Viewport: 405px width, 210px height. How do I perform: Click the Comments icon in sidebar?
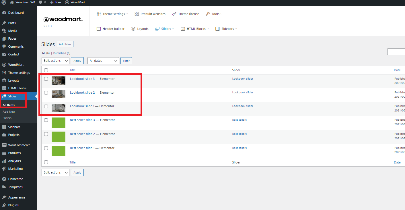4,47
